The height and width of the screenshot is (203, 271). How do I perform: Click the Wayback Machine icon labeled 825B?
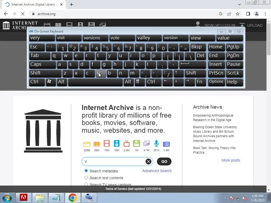(x=87, y=144)
